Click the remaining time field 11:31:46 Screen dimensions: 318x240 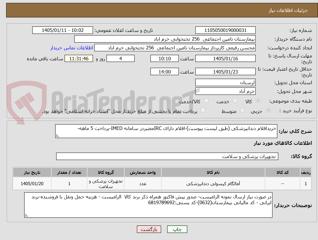click(x=79, y=59)
